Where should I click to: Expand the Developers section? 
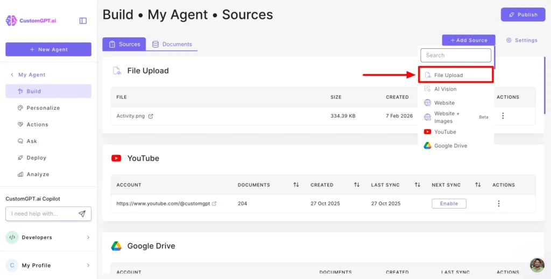pyautogui.click(x=88, y=238)
